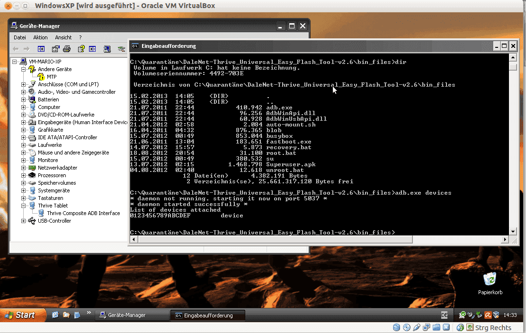Expand the USB-Controller node

coord(23,221)
